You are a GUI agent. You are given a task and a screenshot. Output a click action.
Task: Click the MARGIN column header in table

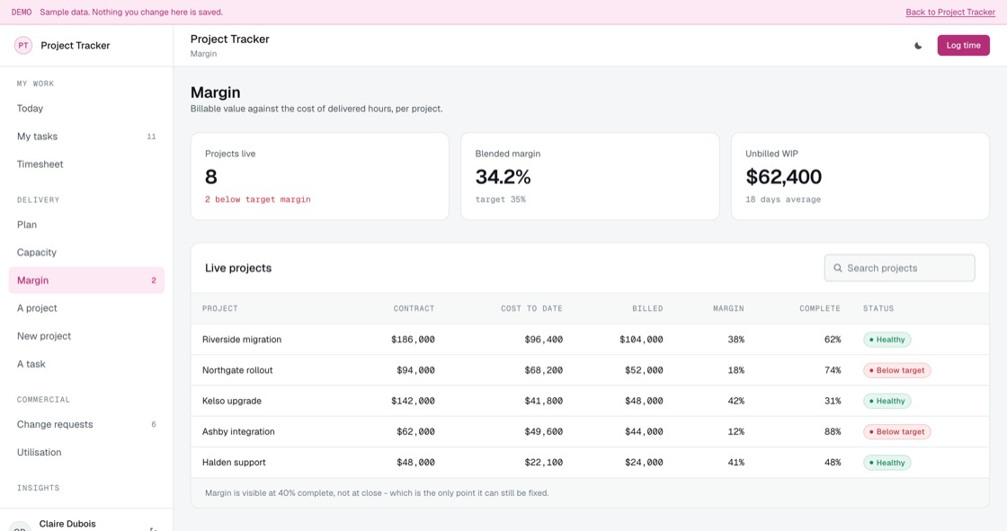tap(728, 309)
